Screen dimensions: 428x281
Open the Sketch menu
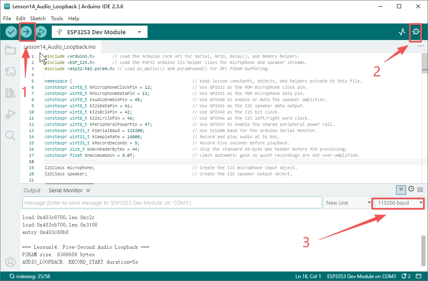(38, 18)
